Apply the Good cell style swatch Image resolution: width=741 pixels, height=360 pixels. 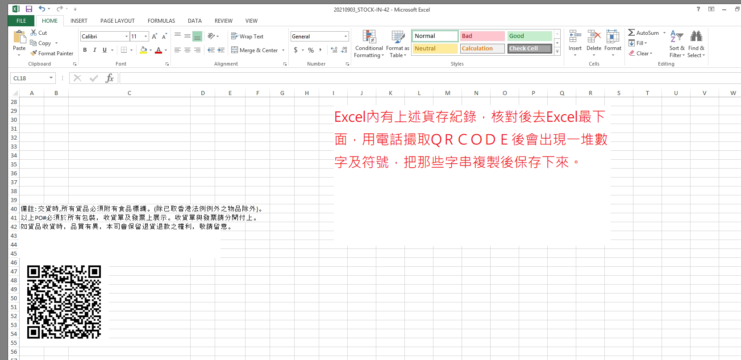529,36
